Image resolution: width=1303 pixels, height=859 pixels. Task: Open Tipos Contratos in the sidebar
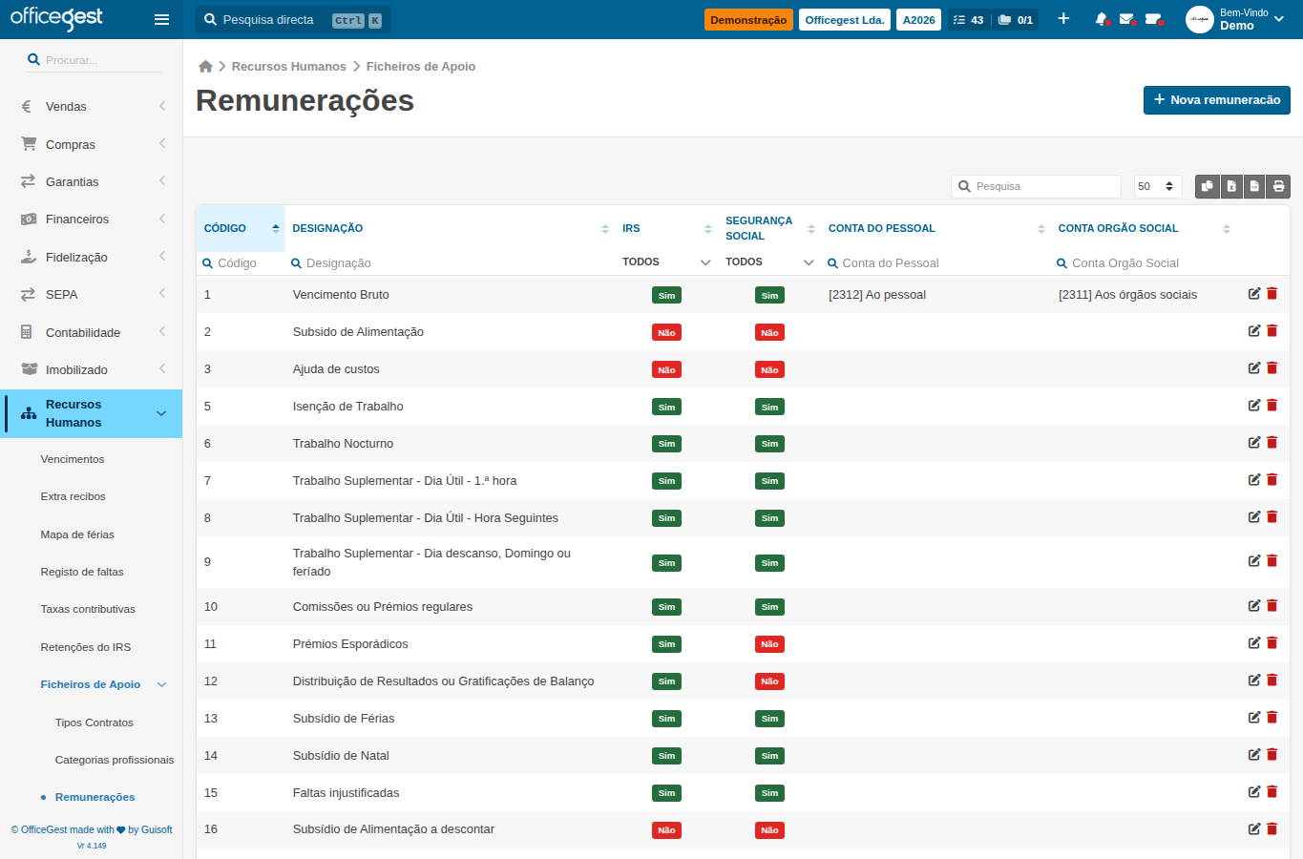(x=95, y=723)
